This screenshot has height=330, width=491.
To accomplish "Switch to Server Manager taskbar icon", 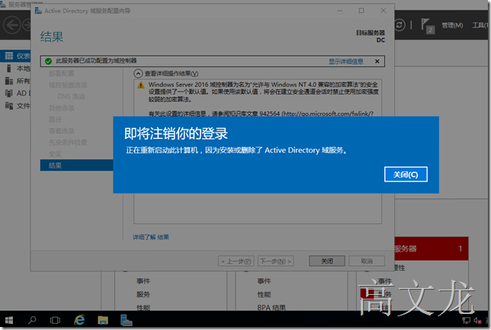I will 127,320.
